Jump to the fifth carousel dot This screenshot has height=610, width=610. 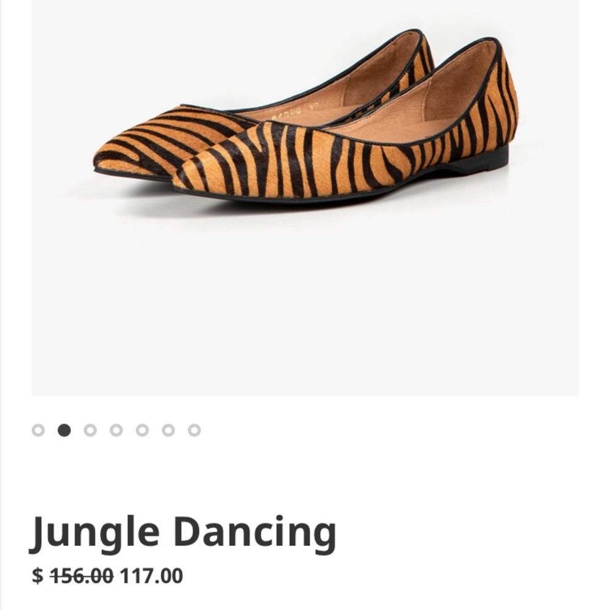(142, 431)
